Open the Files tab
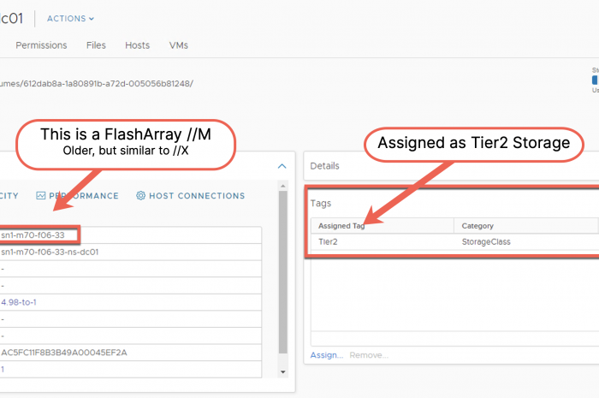Viewport: 599px width, 398px height. click(96, 45)
